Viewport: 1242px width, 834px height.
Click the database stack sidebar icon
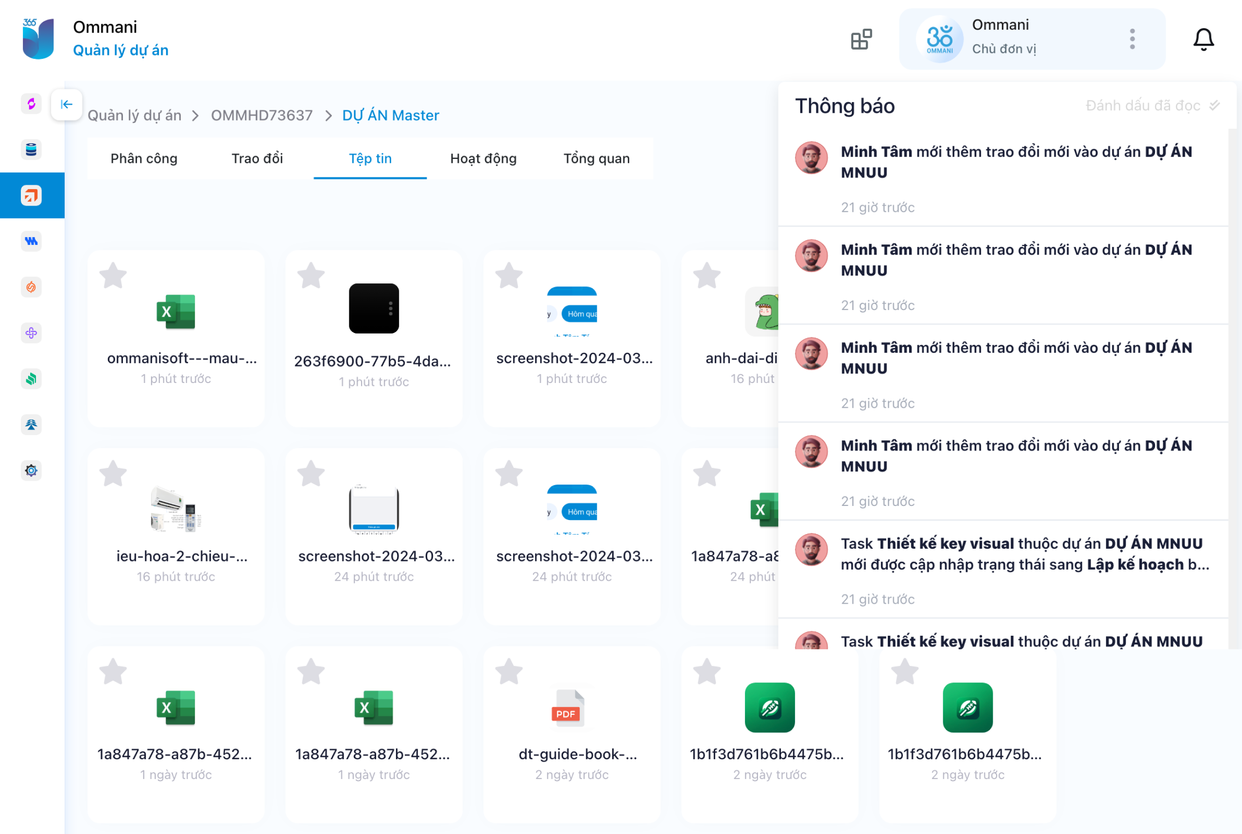pos(32,150)
